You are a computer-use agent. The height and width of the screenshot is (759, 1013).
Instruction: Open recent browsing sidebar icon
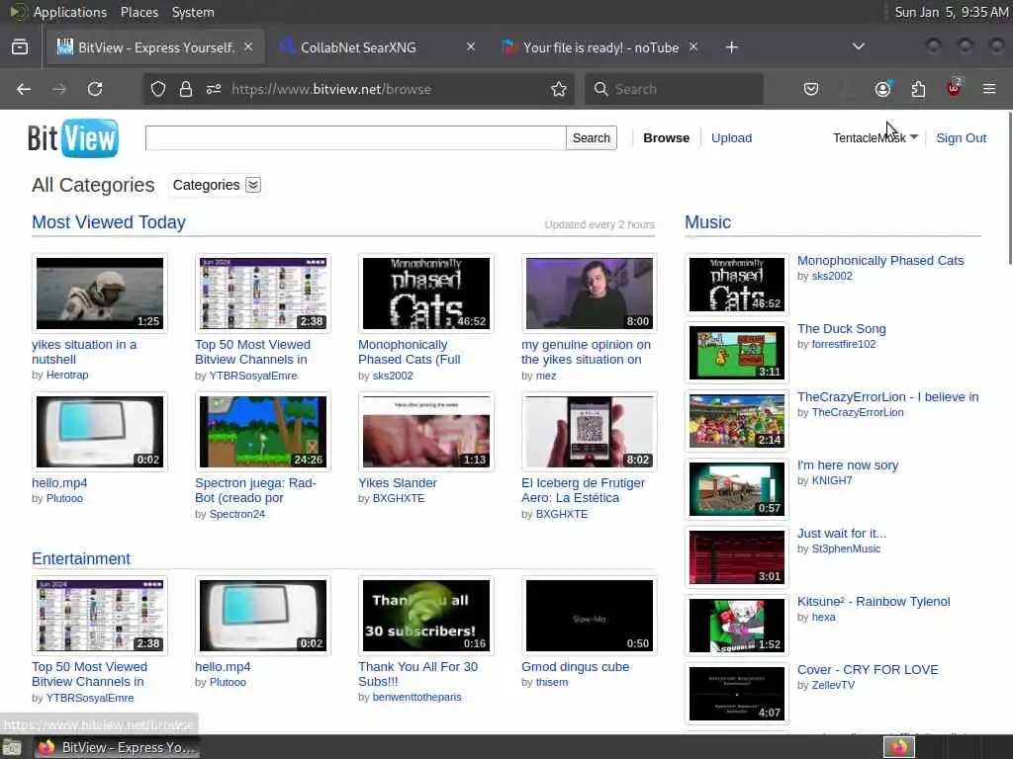coord(20,47)
